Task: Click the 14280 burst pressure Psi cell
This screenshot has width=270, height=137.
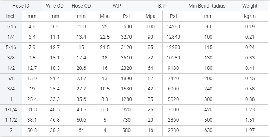Action: coord(173,27)
